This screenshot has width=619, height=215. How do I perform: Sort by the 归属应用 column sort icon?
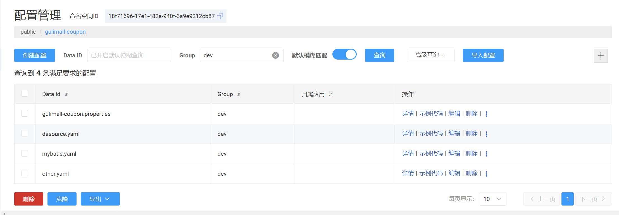pyautogui.click(x=330, y=94)
